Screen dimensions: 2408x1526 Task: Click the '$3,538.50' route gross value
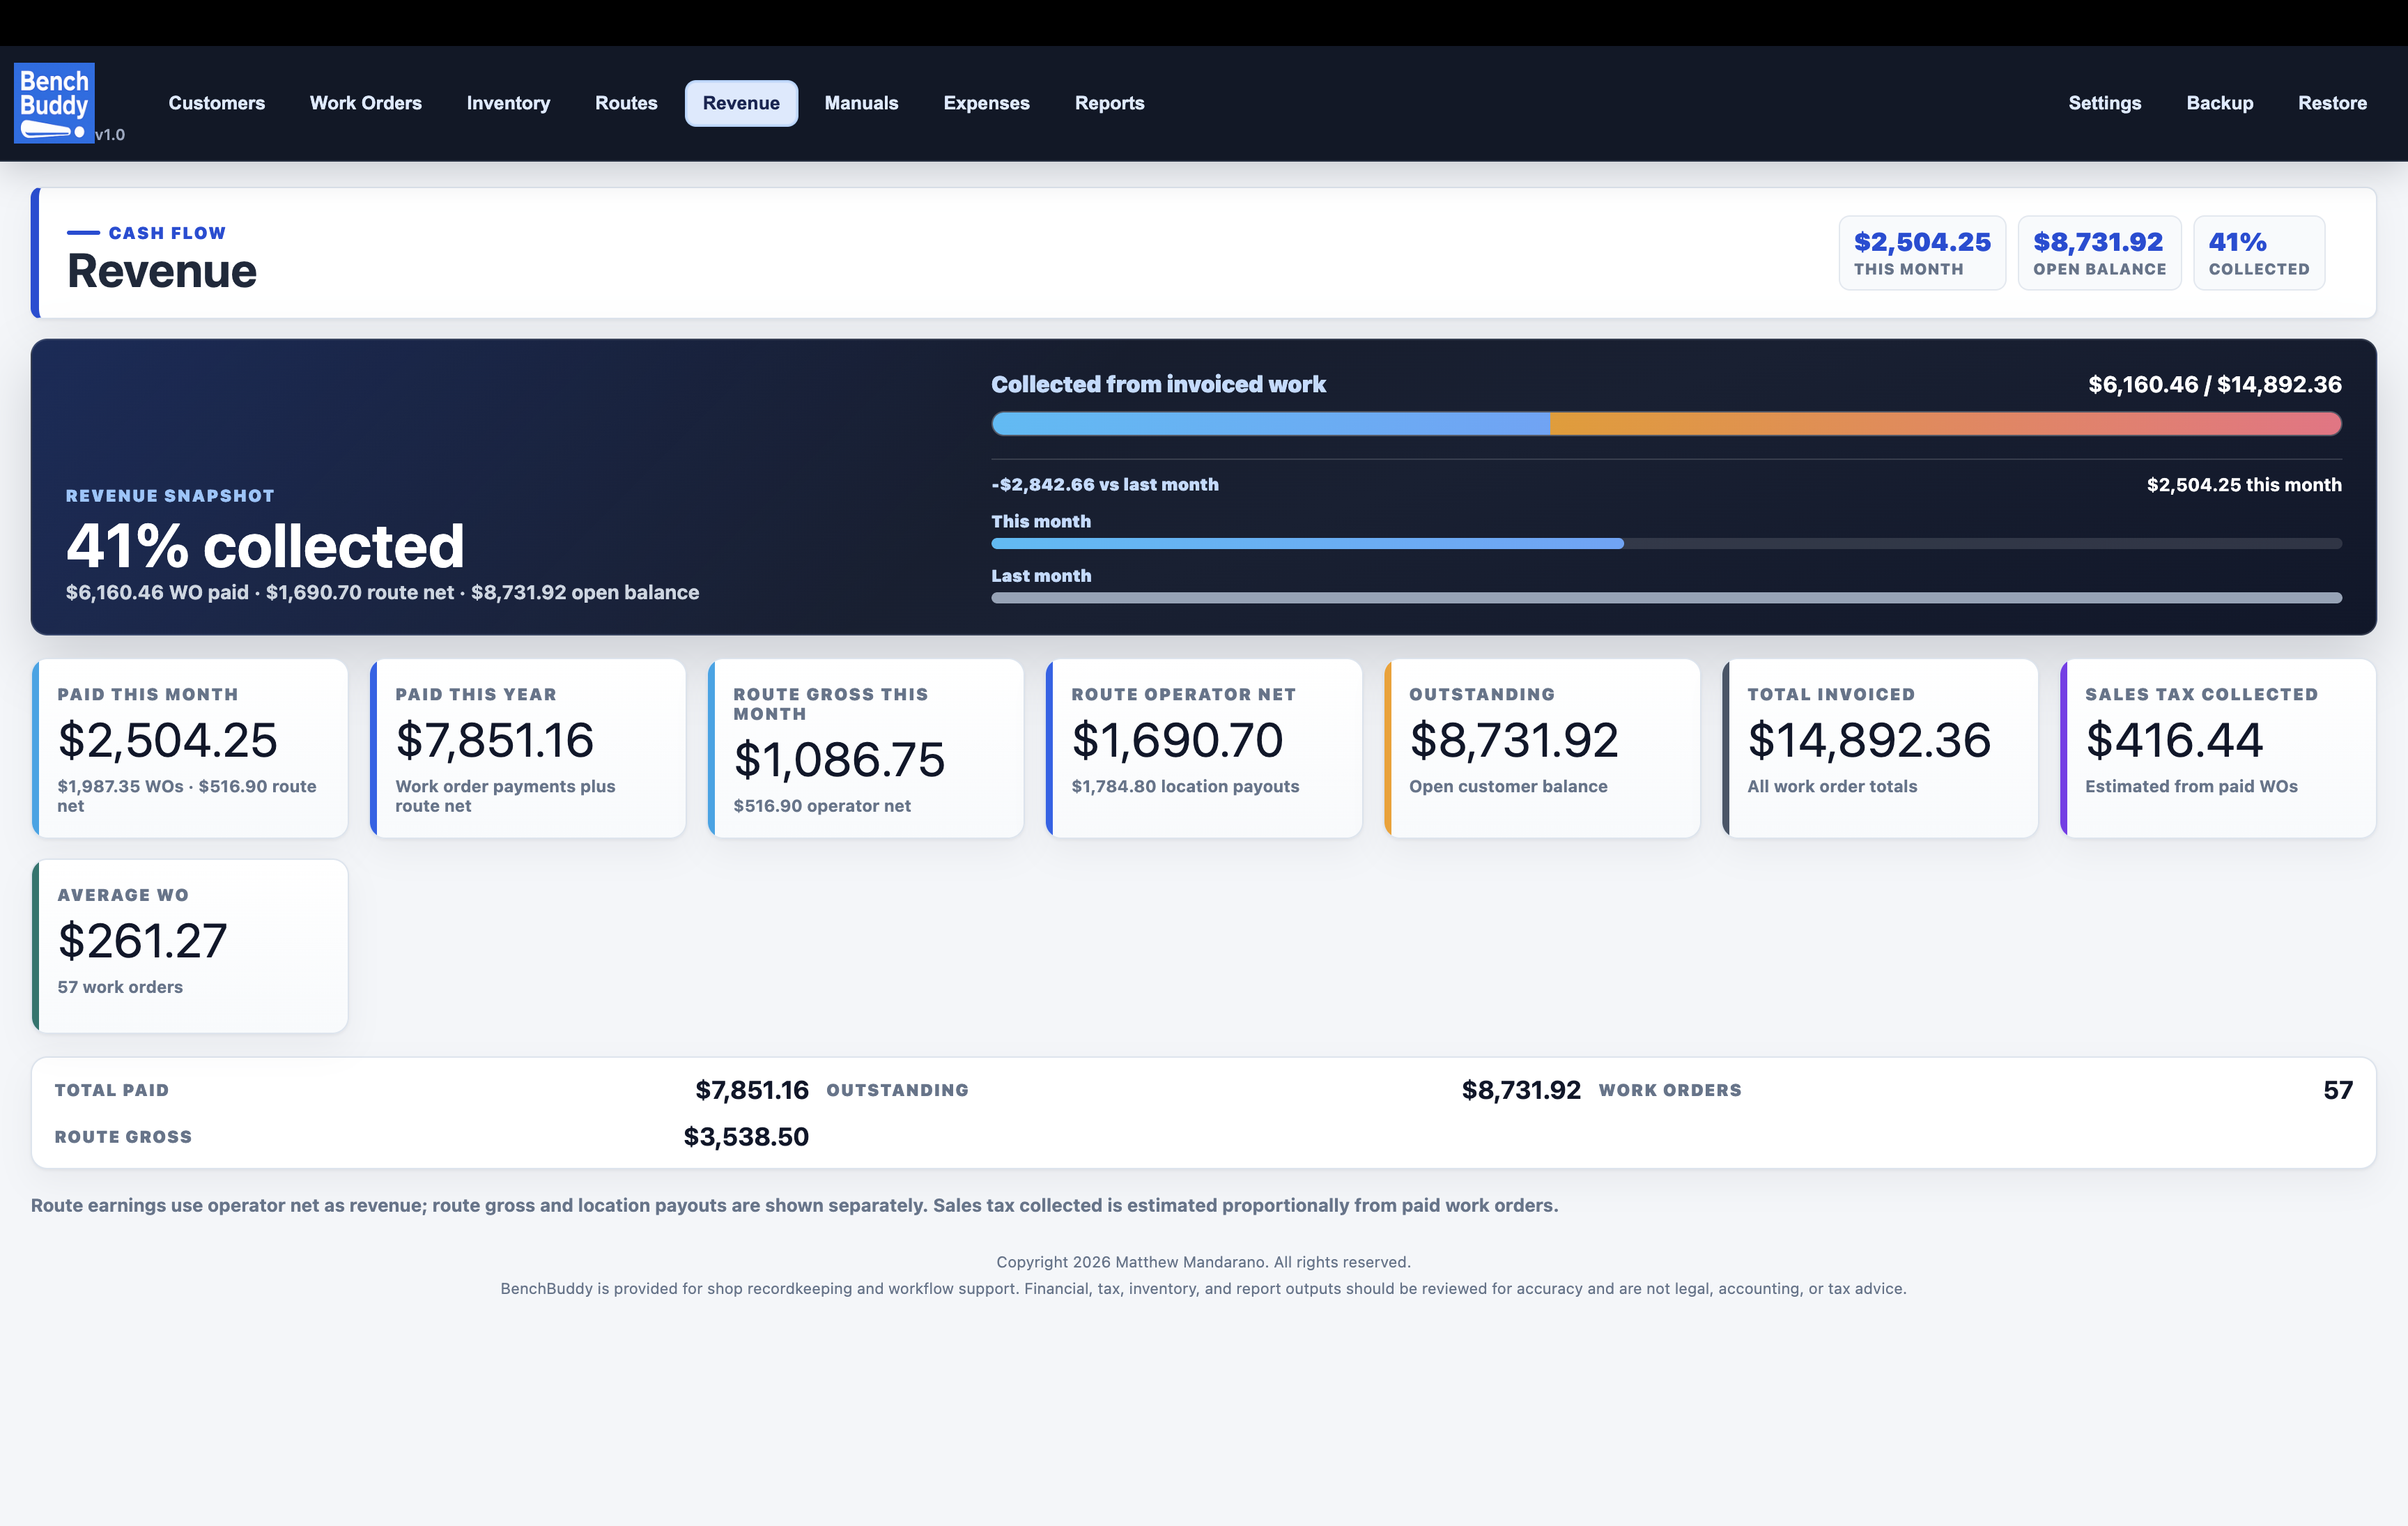click(746, 1137)
